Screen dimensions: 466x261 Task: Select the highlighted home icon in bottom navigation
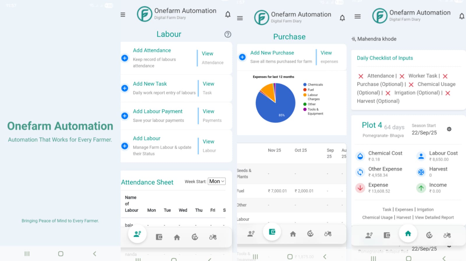tap(408, 233)
